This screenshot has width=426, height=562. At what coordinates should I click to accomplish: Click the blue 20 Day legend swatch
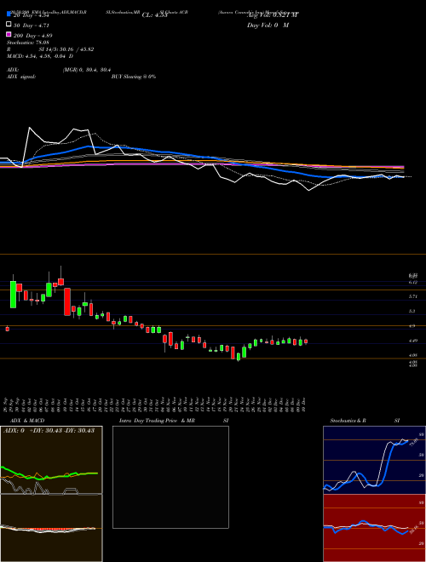(x=9, y=14)
